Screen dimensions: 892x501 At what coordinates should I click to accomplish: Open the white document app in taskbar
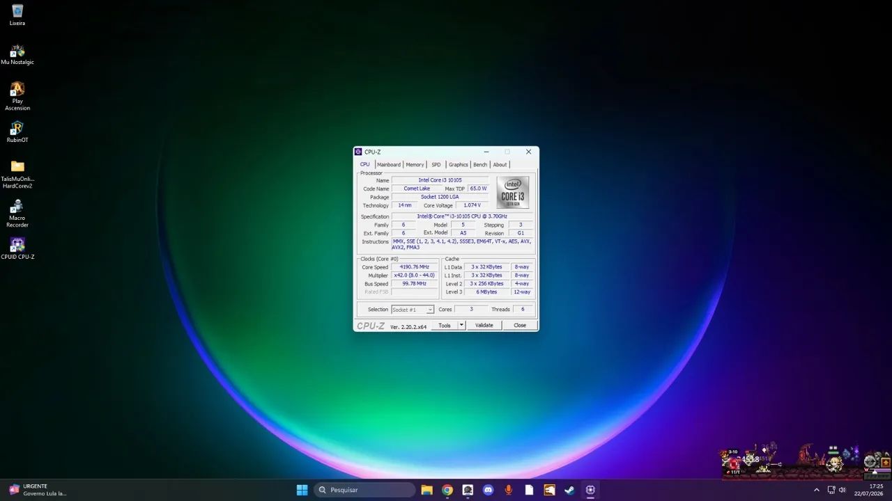click(x=529, y=490)
